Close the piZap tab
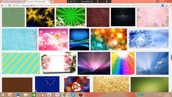Image resolution: width=172 pixels, height=97 pixels. click(24, 2)
